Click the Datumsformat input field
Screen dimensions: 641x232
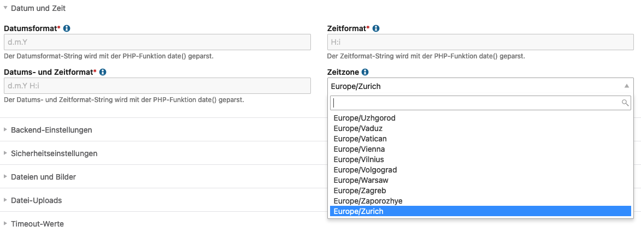point(157,42)
